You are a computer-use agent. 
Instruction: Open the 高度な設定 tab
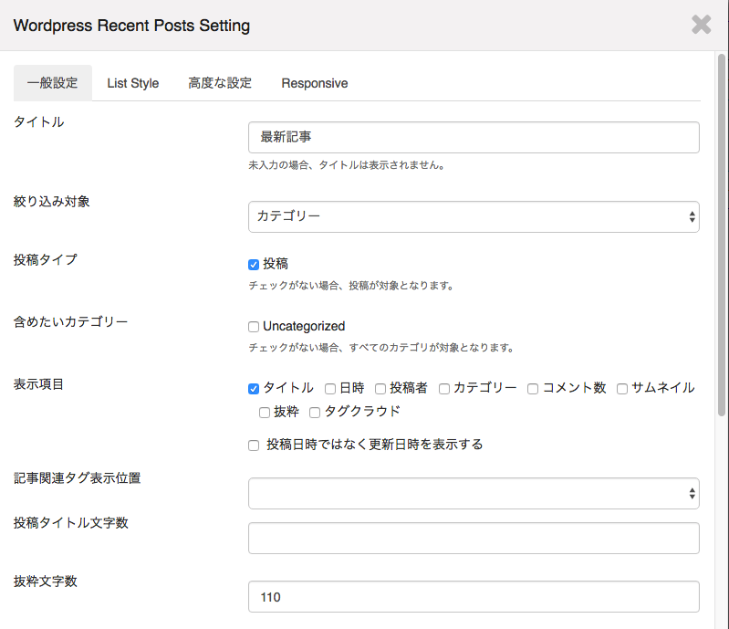(220, 83)
